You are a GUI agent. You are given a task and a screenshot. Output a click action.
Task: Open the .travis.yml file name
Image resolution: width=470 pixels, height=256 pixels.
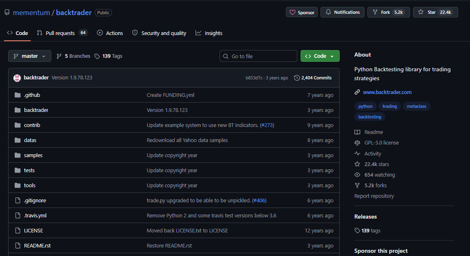pyautogui.click(x=35, y=215)
